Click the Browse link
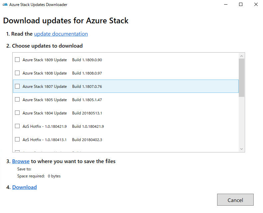The height and width of the screenshot is (213, 263). click(21, 161)
